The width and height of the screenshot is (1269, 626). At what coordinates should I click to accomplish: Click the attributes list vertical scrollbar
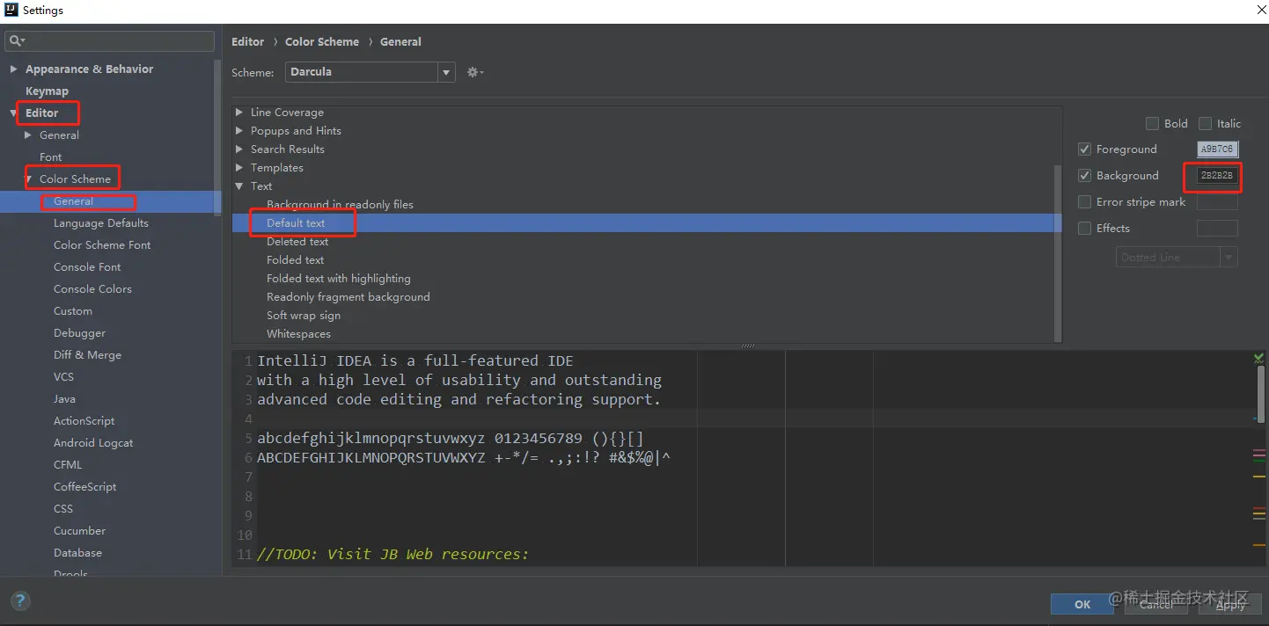click(1058, 252)
